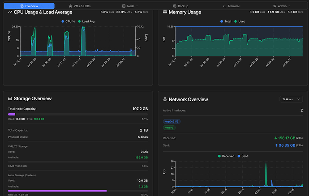This screenshot has height=196, width=309.
Task: Click the Admin arrows icon
Action: pyautogui.click(x=275, y=6)
